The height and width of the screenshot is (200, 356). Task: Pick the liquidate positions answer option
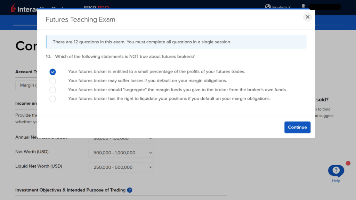click(52, 99)
